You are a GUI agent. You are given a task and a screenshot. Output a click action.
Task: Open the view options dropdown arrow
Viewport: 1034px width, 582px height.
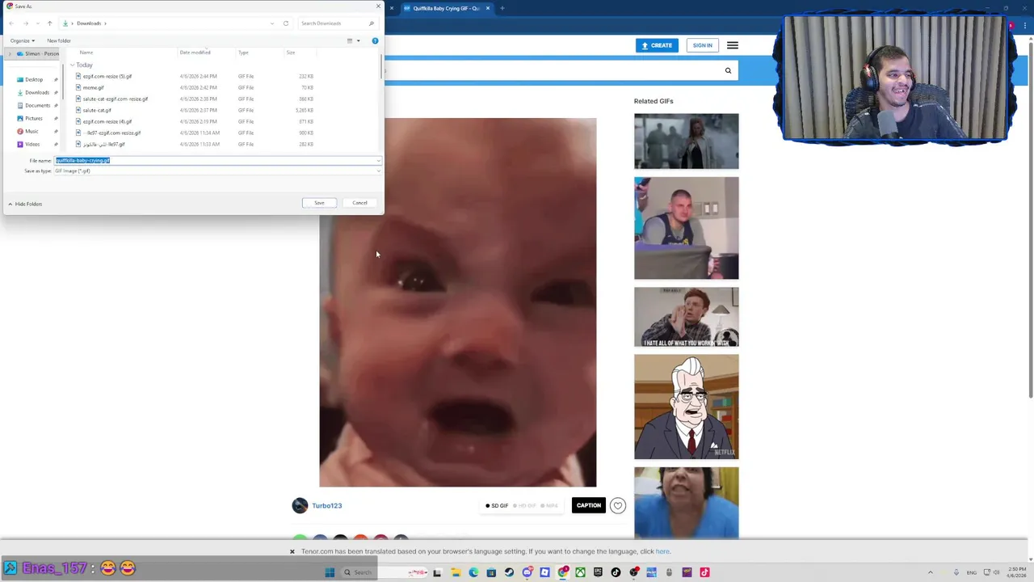[x=359, y=40]
